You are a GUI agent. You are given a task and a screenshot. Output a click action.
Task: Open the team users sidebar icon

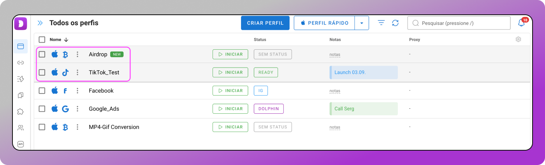click(x=21, y=127)
